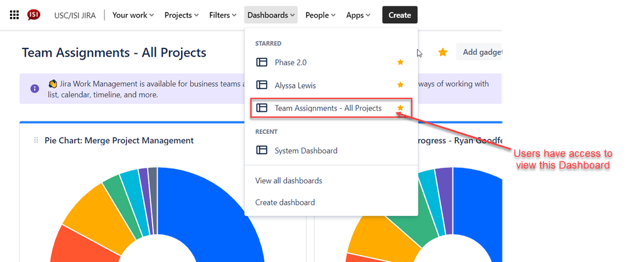Click the Add gadget button
Screen dimensions: 627x262
479,52
